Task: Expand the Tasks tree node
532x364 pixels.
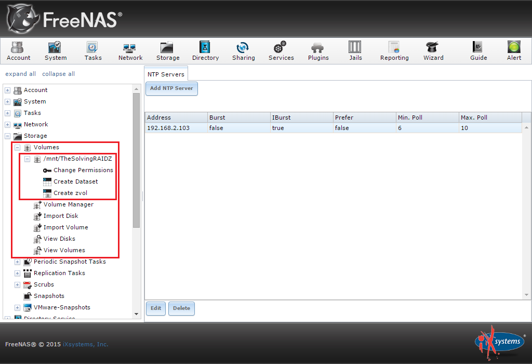Action: click(x=7, y=113)
